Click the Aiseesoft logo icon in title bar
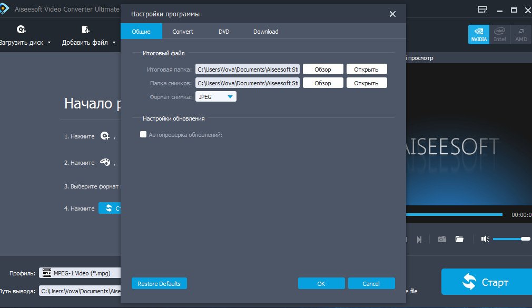The height and width of the screenshot is (308, 532). click(x=4, y=9)
